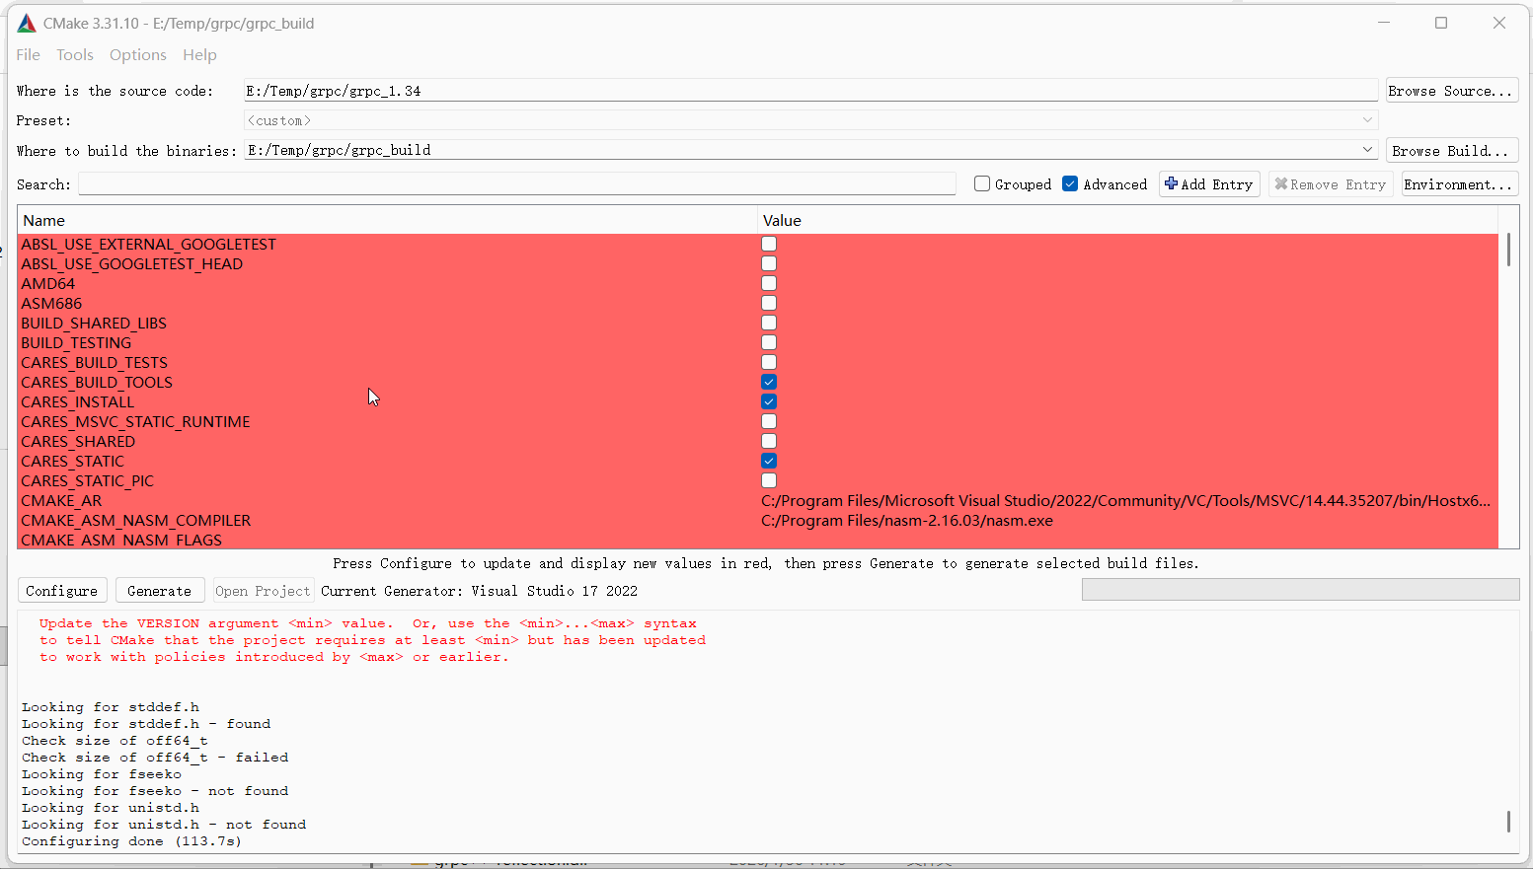Click 'Looking for stddef.h - found' line

pos(146,724)
